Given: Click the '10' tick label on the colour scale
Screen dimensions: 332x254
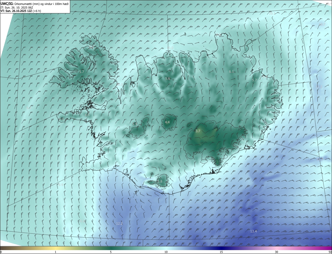Looking at the screenshot, I should pos(166,252).
